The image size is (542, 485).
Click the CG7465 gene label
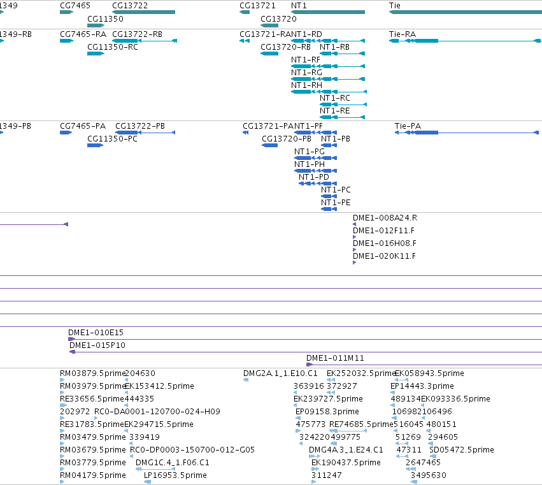coord(75,6)
